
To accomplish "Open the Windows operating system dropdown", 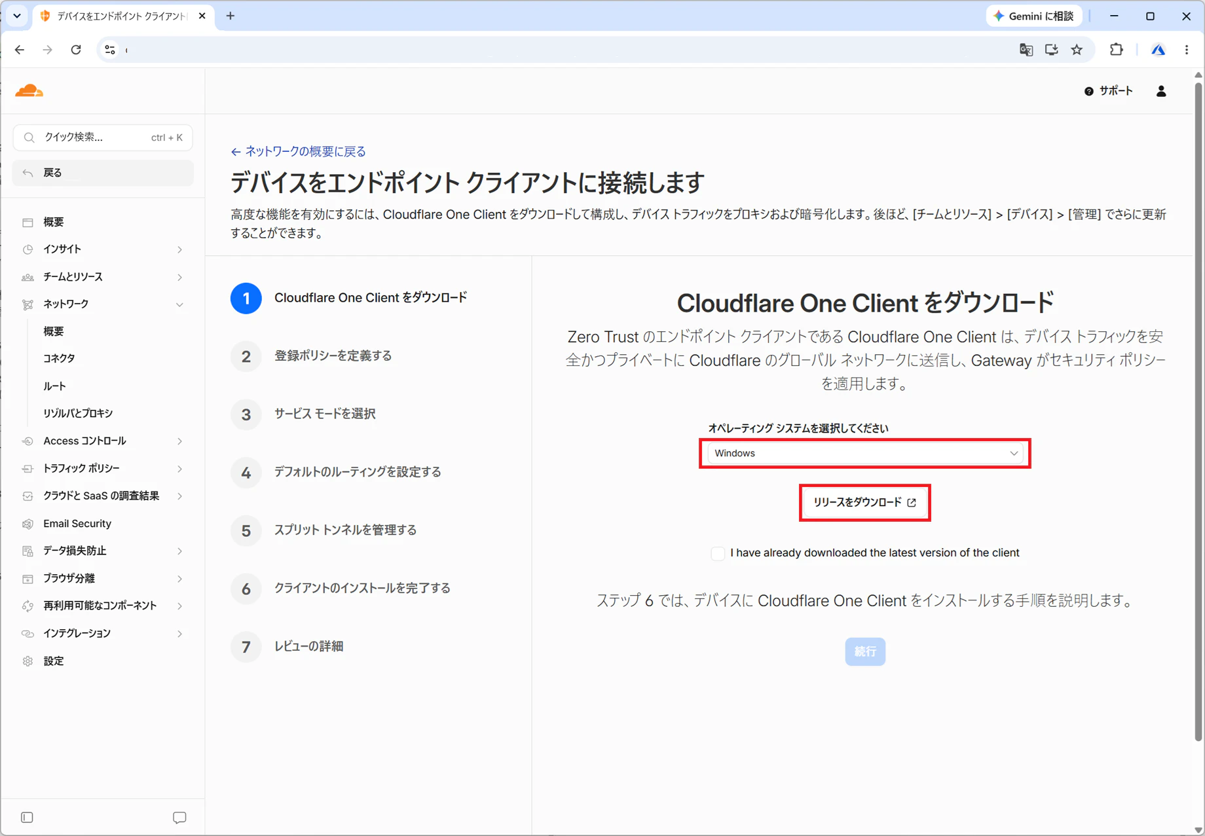I will click(x=865, y=453).
